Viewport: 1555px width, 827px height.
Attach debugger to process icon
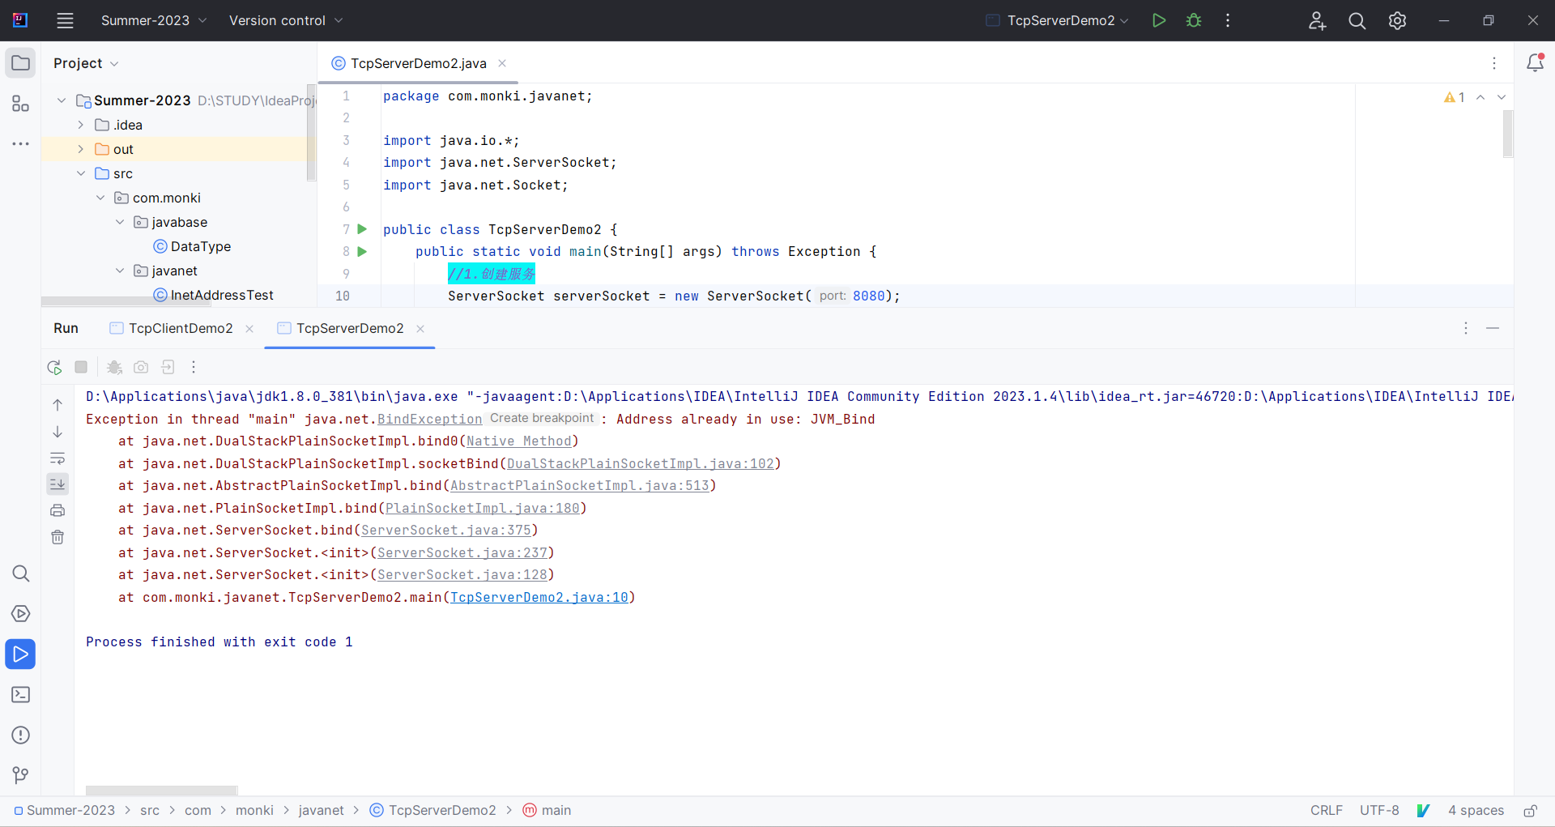115,367
